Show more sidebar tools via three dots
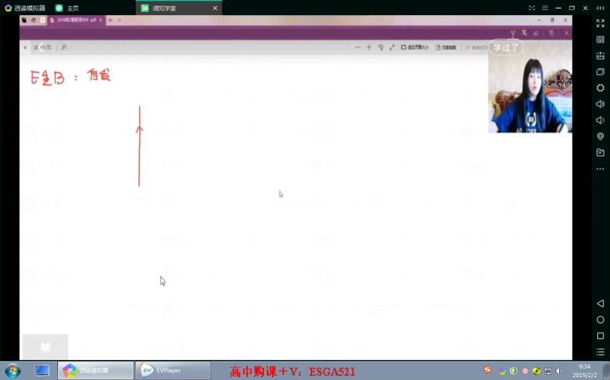The width and height of the screenshot is (610, 380). 600,168
